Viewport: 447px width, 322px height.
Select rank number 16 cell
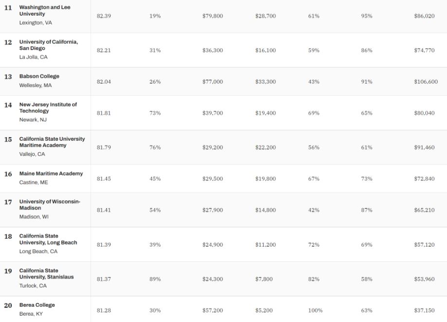coord(8,174)
